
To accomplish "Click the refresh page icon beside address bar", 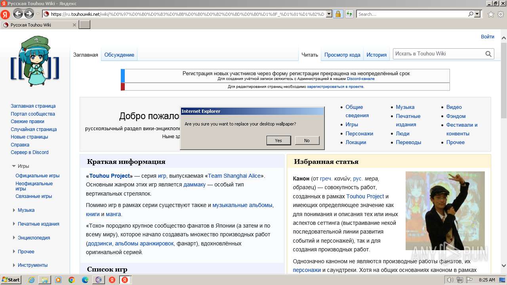I will coord(349,14).
